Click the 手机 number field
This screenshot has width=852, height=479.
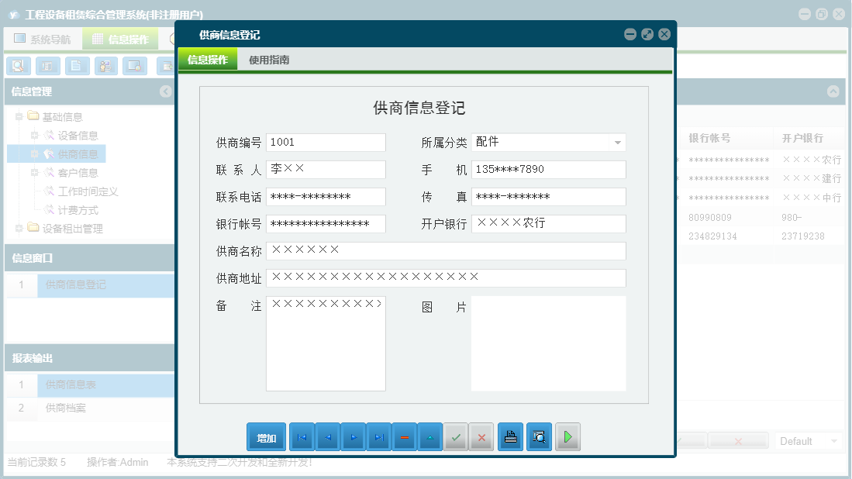coord(549,170)
